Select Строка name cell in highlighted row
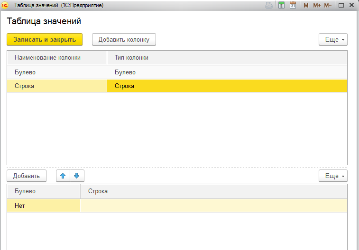 click(x=57, y=86)
